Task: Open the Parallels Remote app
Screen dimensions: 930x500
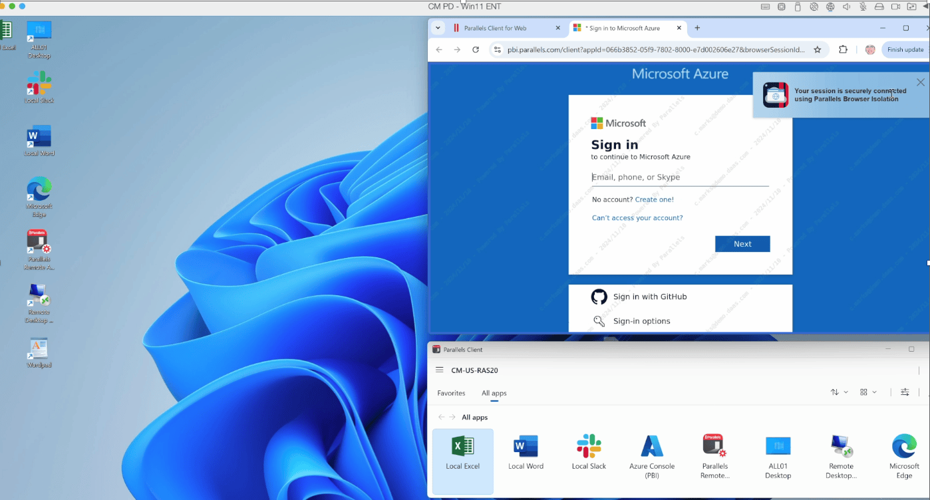Action: (714, 456)
